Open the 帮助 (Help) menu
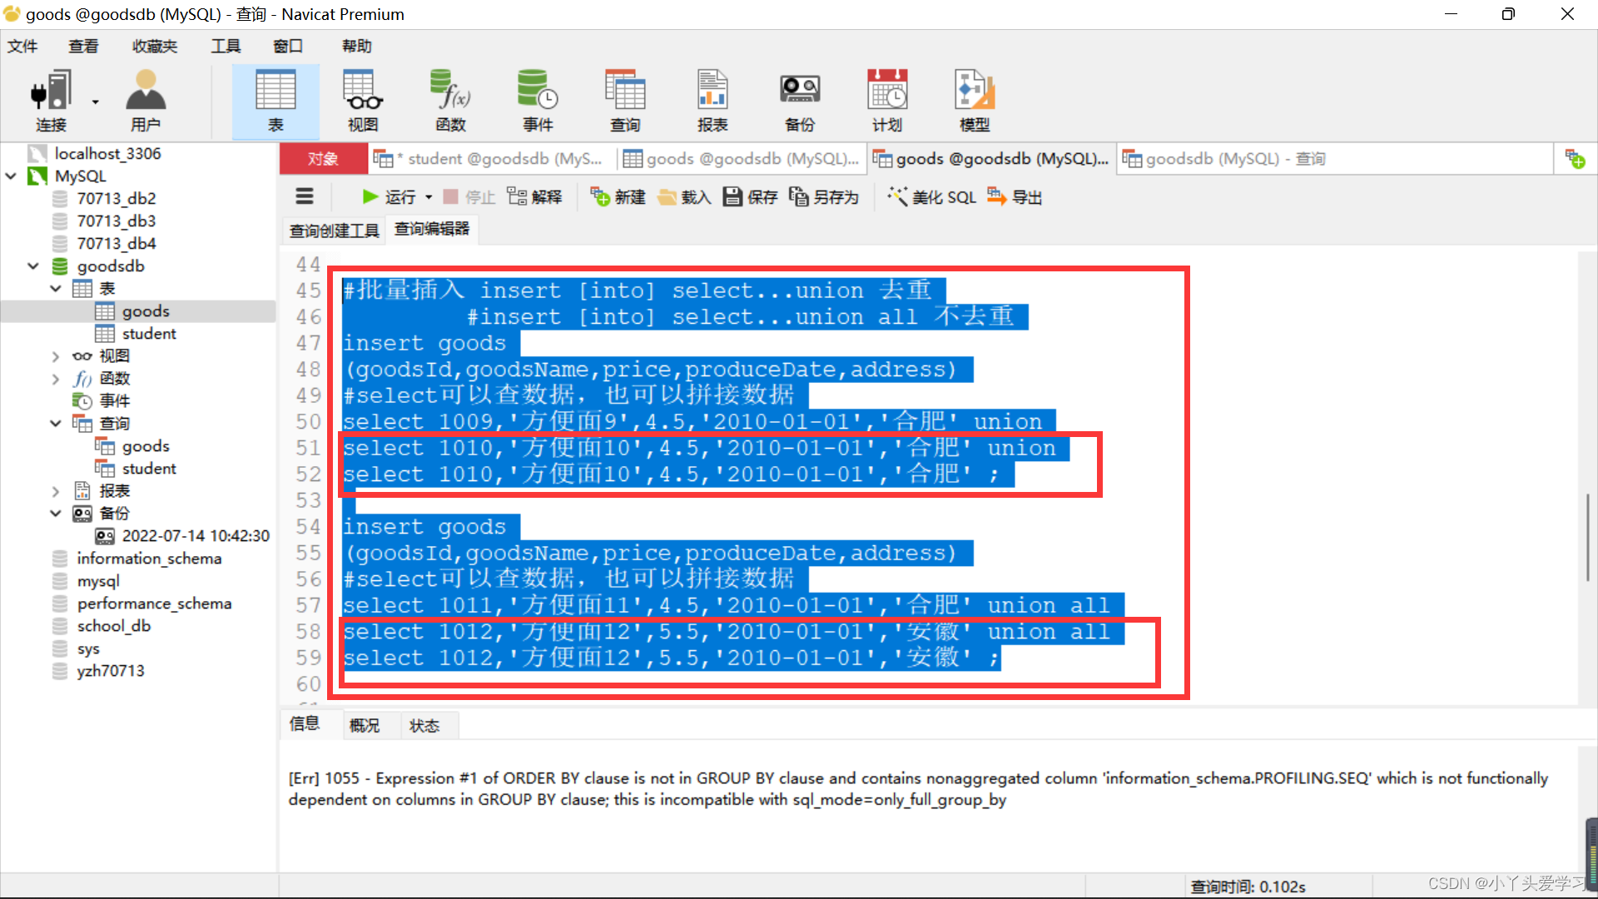Image resolution: width=1598 pixels, height=899 pixels. pos(357,46)
